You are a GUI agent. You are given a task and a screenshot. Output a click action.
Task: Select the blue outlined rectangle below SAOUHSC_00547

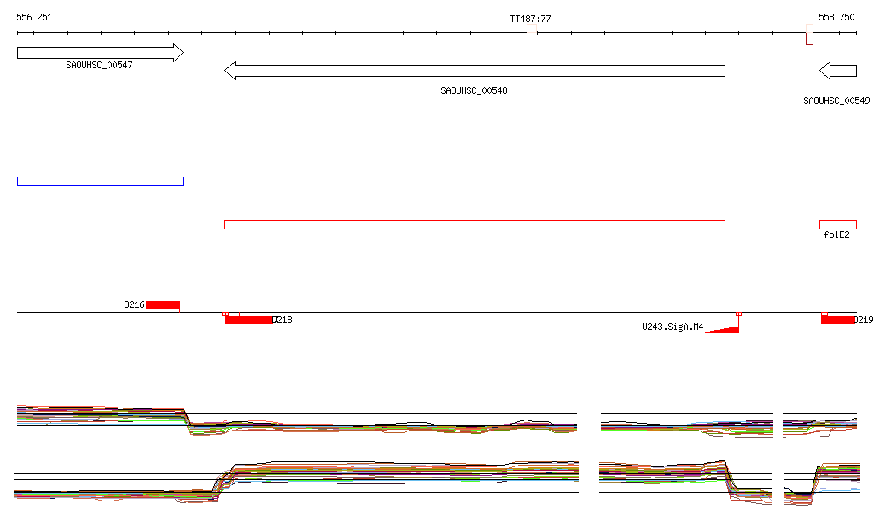pos(101,182)
